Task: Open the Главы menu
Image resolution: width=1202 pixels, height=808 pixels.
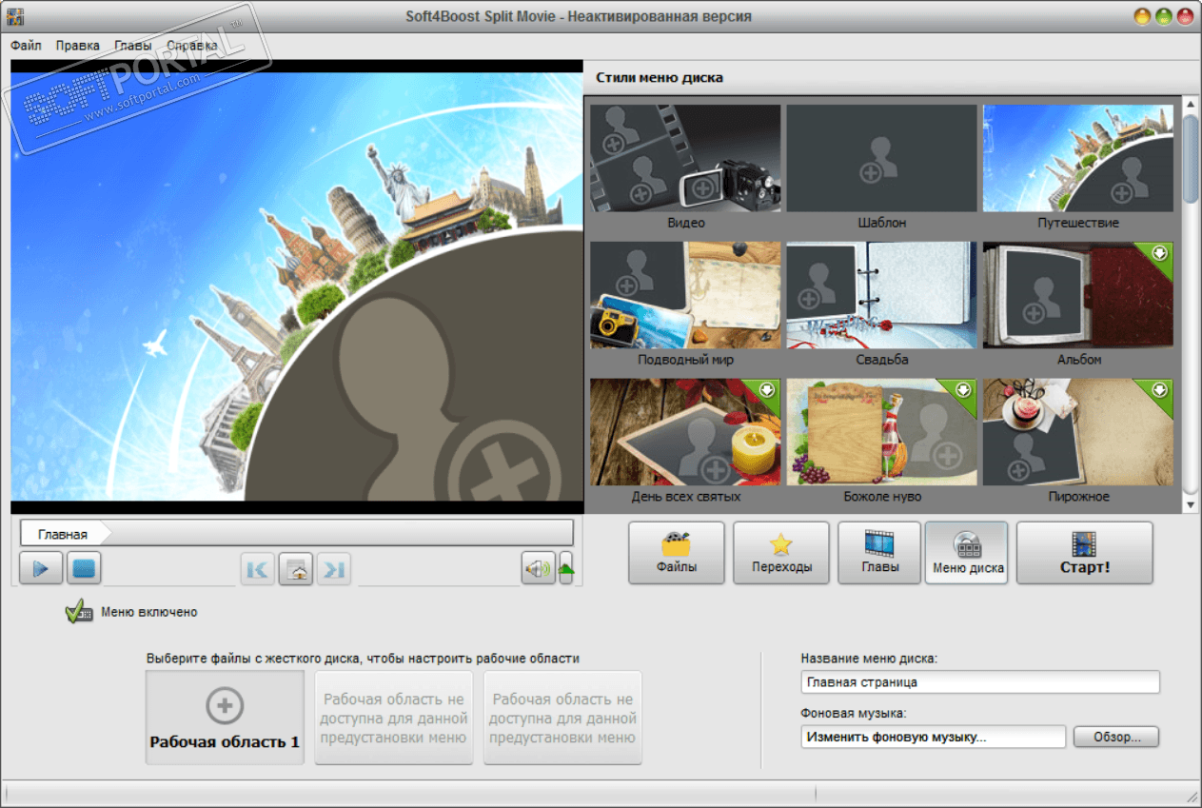Action: point(132,45)
